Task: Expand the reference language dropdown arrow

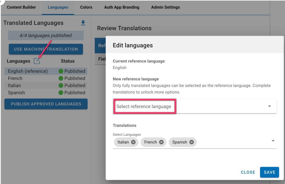Action: [x=269, y=106]
